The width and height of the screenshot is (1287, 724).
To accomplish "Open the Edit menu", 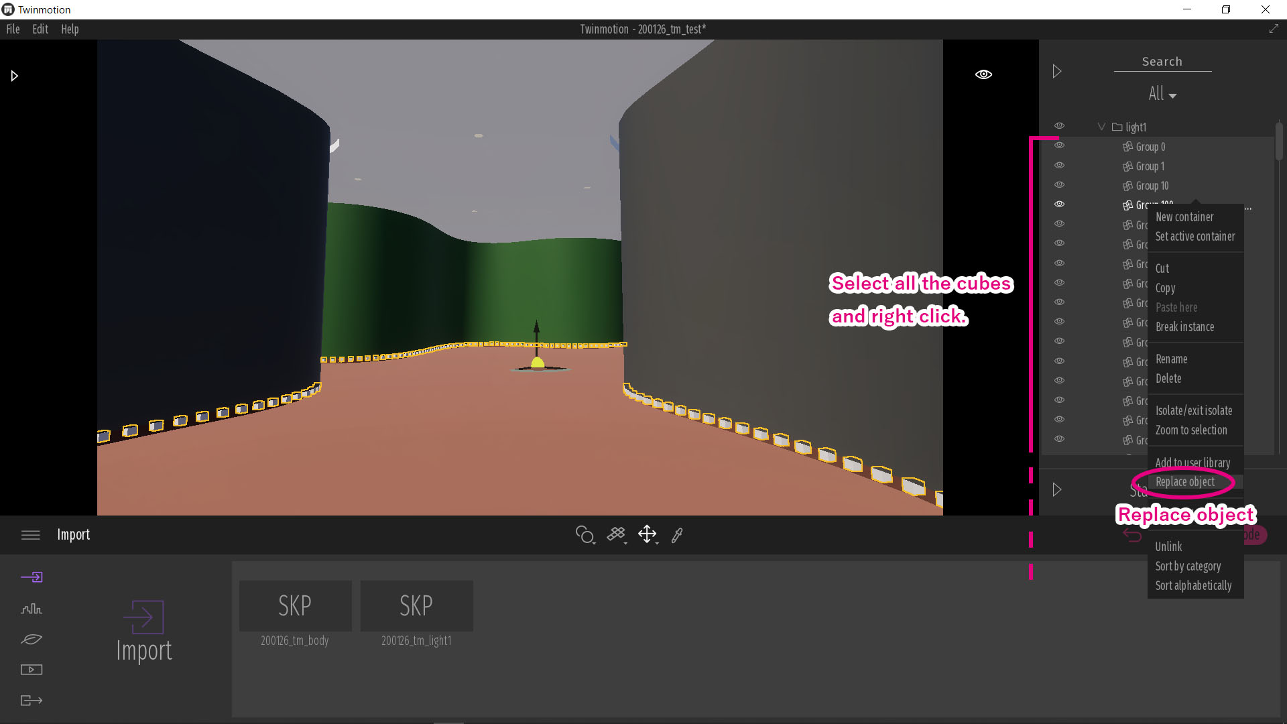I will tap(40, 29).
